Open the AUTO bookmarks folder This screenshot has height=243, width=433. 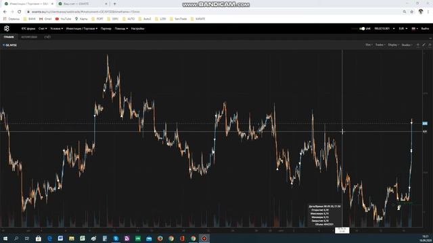(x=129, y=19)
